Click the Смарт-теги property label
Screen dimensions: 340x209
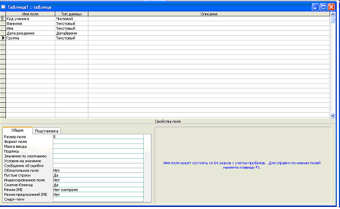[x=14, y=199]
